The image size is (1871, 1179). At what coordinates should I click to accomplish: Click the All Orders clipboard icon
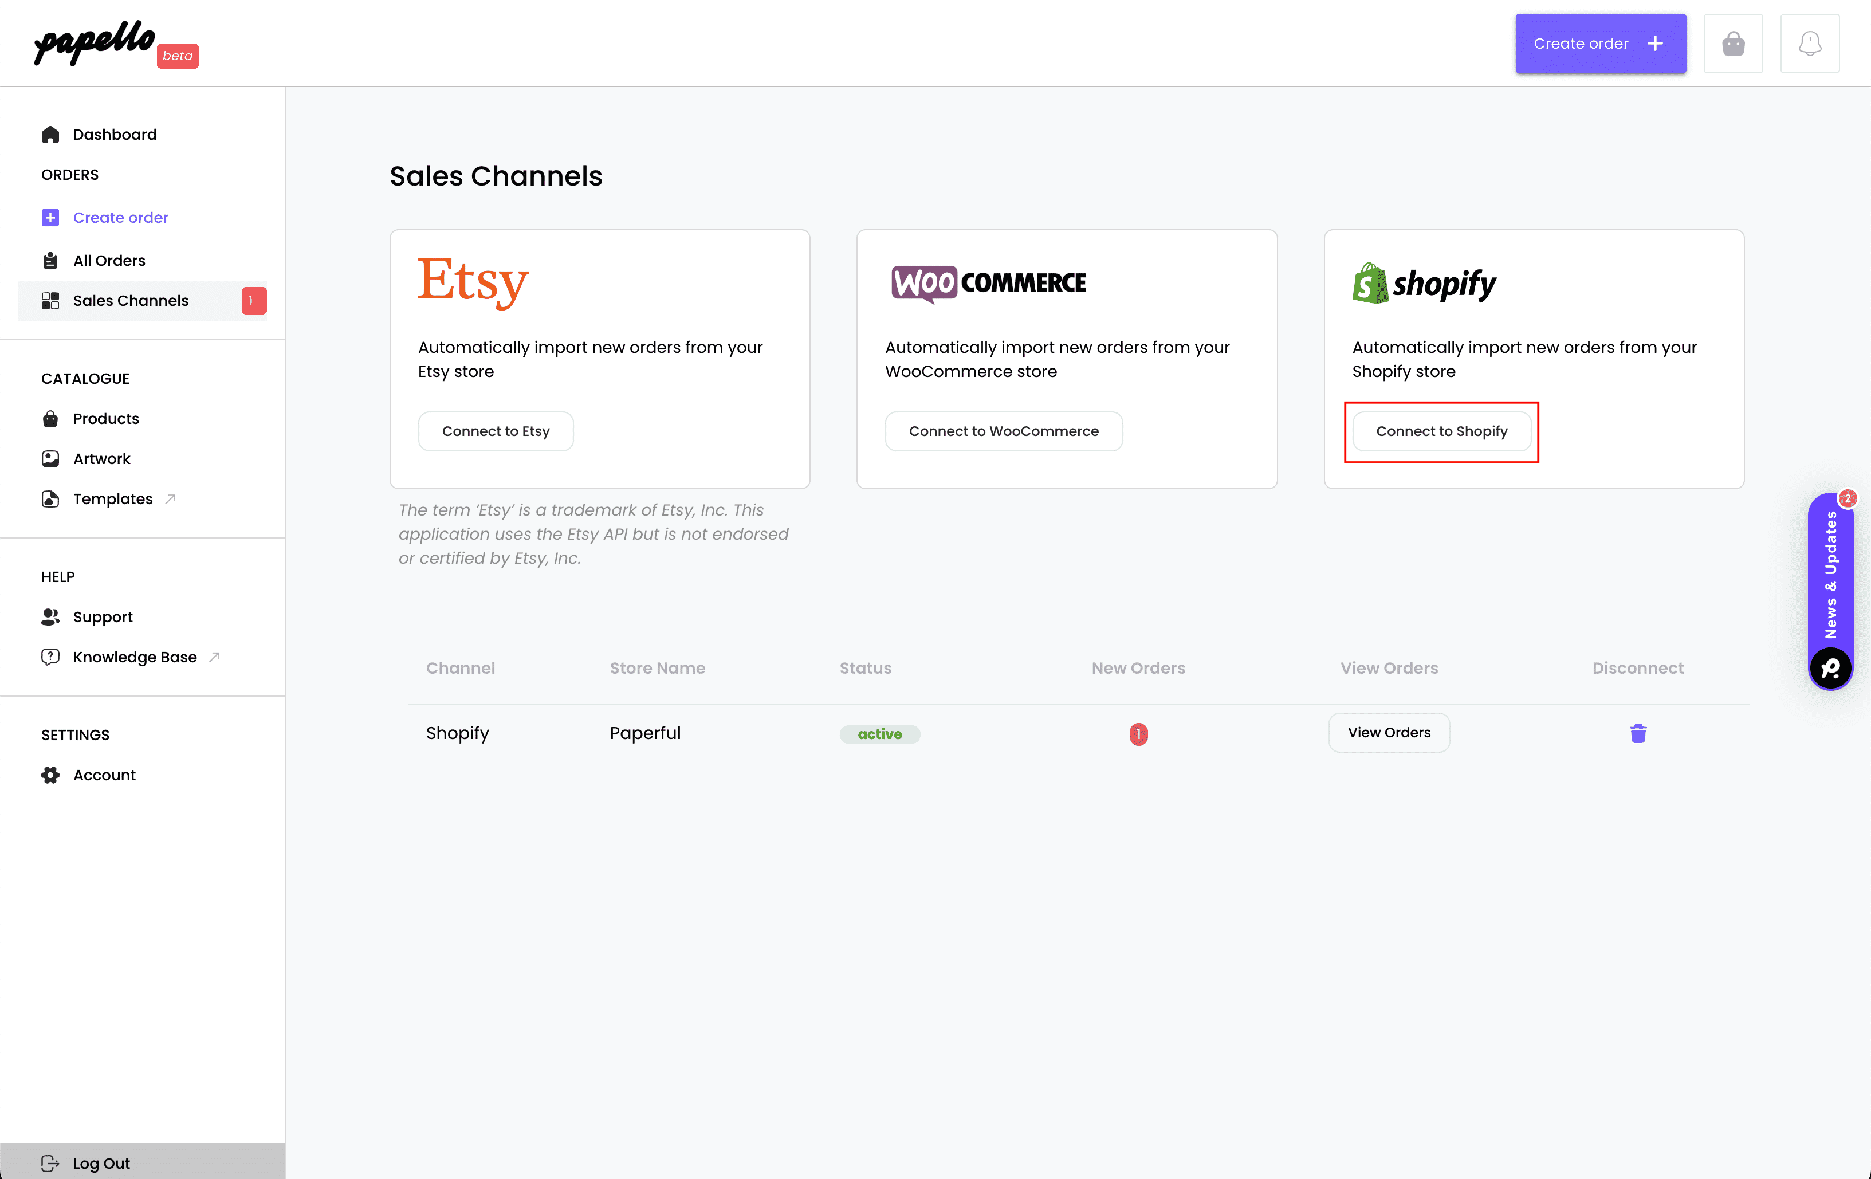pos(50,260)
